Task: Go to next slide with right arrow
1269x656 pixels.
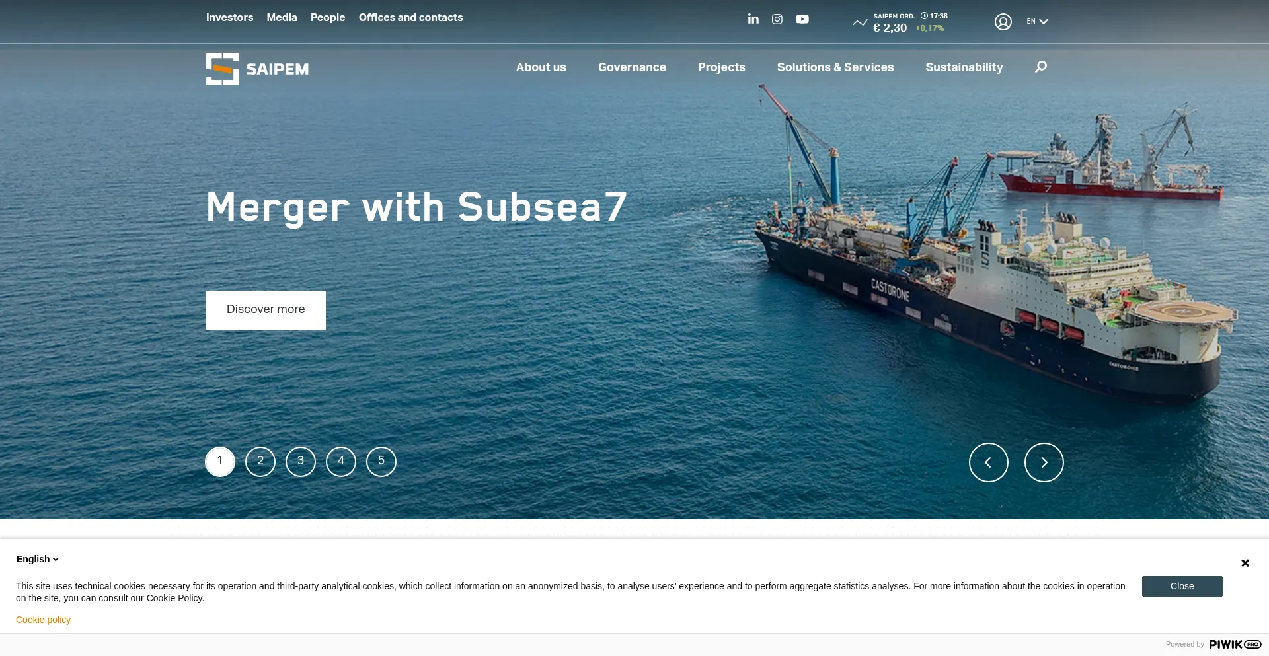Action: pyautogui.click(x=1044, y=462)
